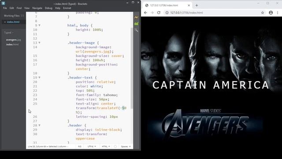This screenshot has height=159, width=282.
Task: Open the Edit menu in Brackets
Action: tap(12, 8)
